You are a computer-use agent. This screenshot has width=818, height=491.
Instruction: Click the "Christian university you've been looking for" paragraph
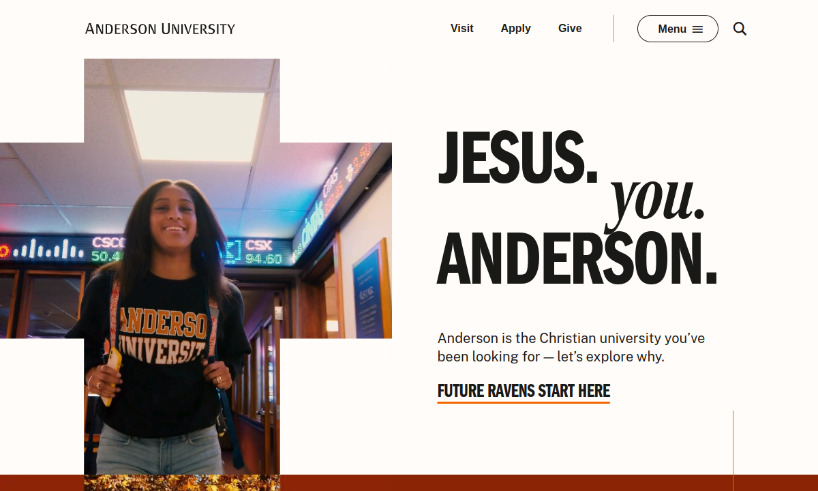(x=571, y=347)
